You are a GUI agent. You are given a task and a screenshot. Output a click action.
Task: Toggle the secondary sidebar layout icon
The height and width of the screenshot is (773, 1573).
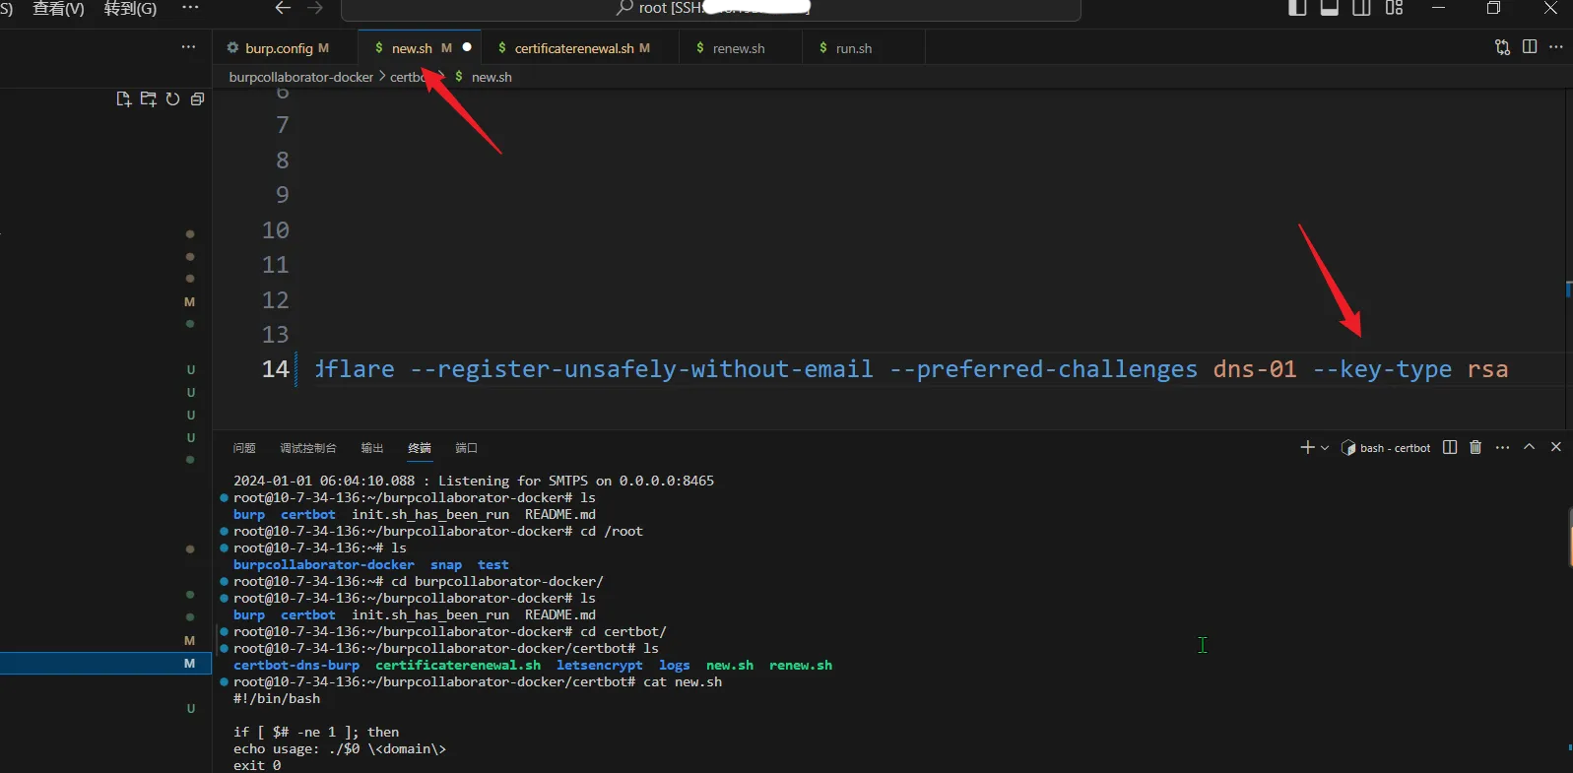tap(1361, 8)
